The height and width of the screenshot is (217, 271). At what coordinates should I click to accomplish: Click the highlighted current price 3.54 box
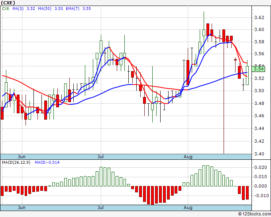click(x=258, y=69)
